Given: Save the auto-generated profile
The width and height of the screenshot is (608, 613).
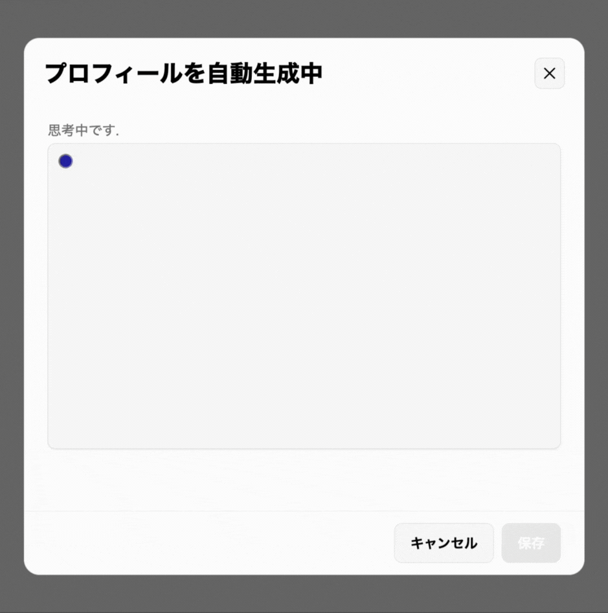Looking at the screenshot, I should [x=531, y=543].
